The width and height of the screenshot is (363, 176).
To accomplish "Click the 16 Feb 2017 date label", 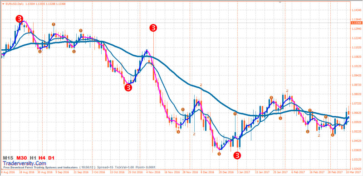I will [317, 172].
